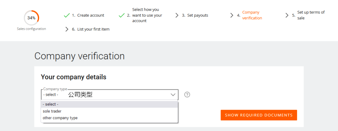Click the green checkmark beside step 2

[x=122, y=15]
